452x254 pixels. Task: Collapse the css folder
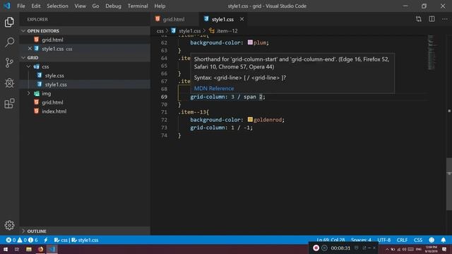click(x=28, y=66)
